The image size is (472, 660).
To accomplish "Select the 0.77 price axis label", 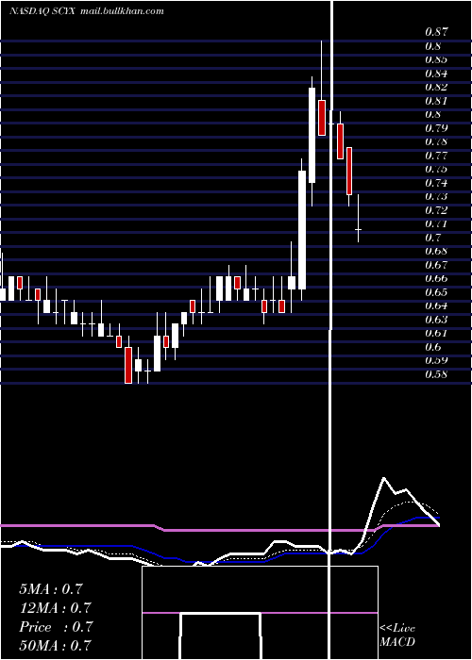I will click(x=436, y=156).
